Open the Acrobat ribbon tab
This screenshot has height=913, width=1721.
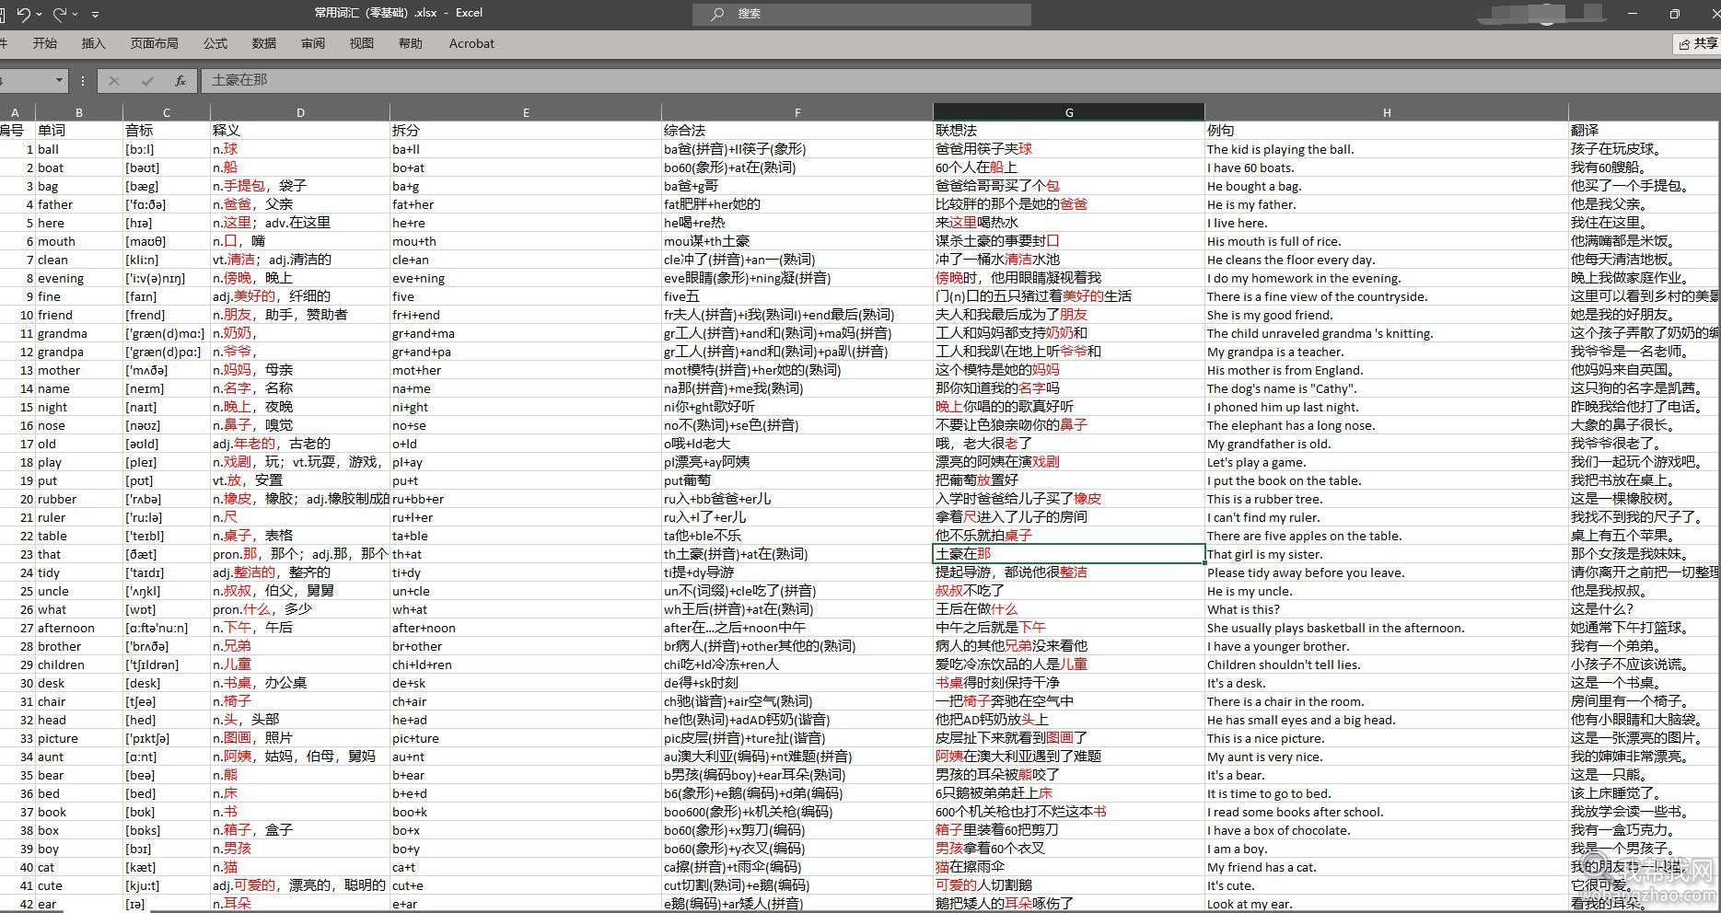point(471,43)
